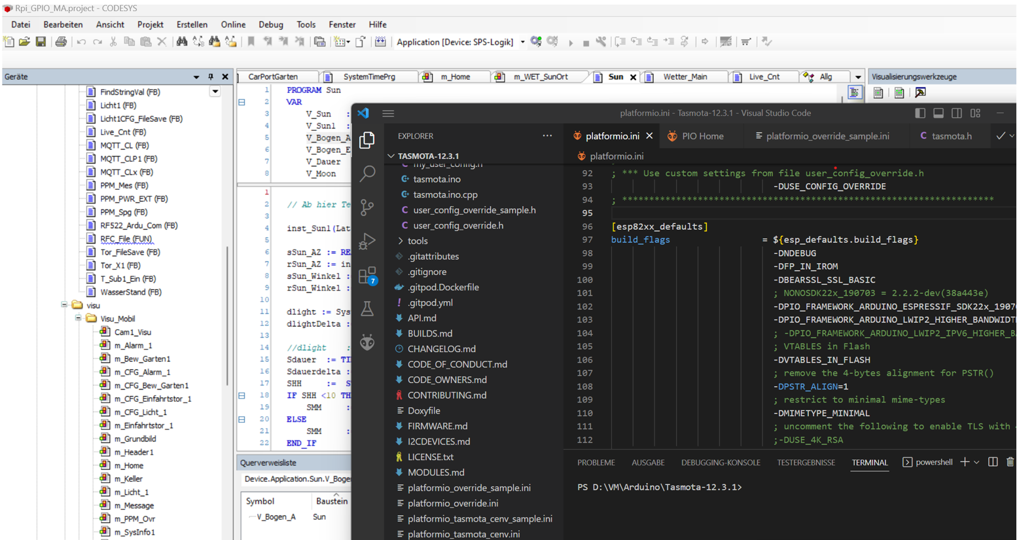Click the toggle bookmark icon in CODESYS toolbar
The width and height of the screenshot is (1017, 540).
251,42
